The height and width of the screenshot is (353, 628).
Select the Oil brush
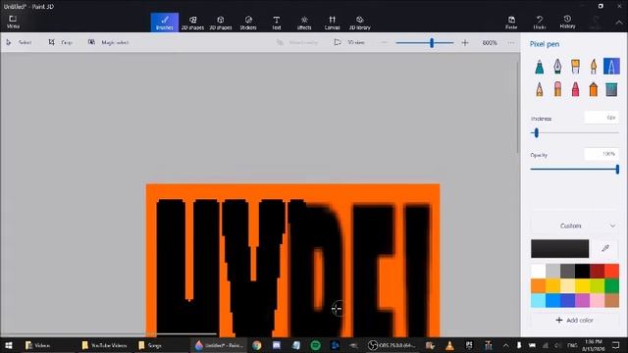click(x=576, y=67)
